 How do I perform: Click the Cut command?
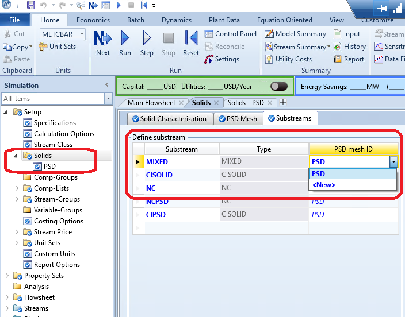tap(14, 34)
